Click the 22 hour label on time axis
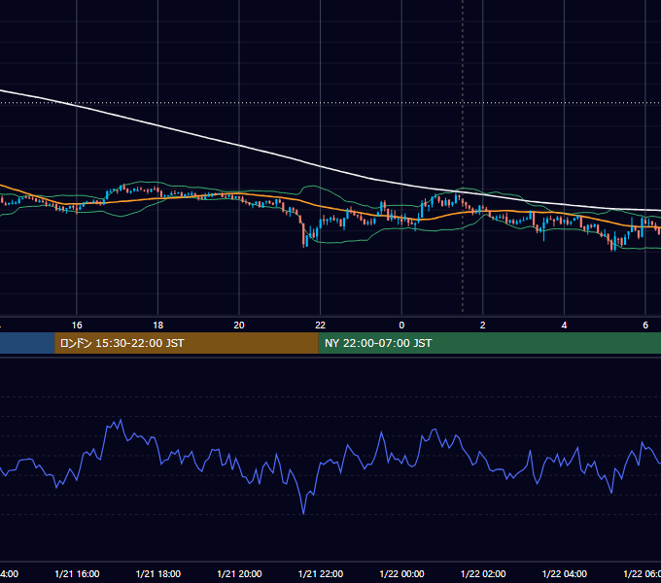 click(321, 326)
